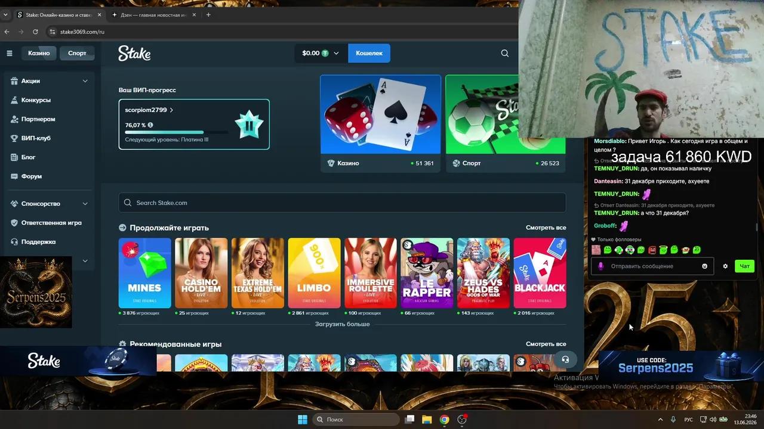The width and height of the screenshot is (764, 429).
Task: Reload the page in Chrome
Action: click(x=35, y=32)
